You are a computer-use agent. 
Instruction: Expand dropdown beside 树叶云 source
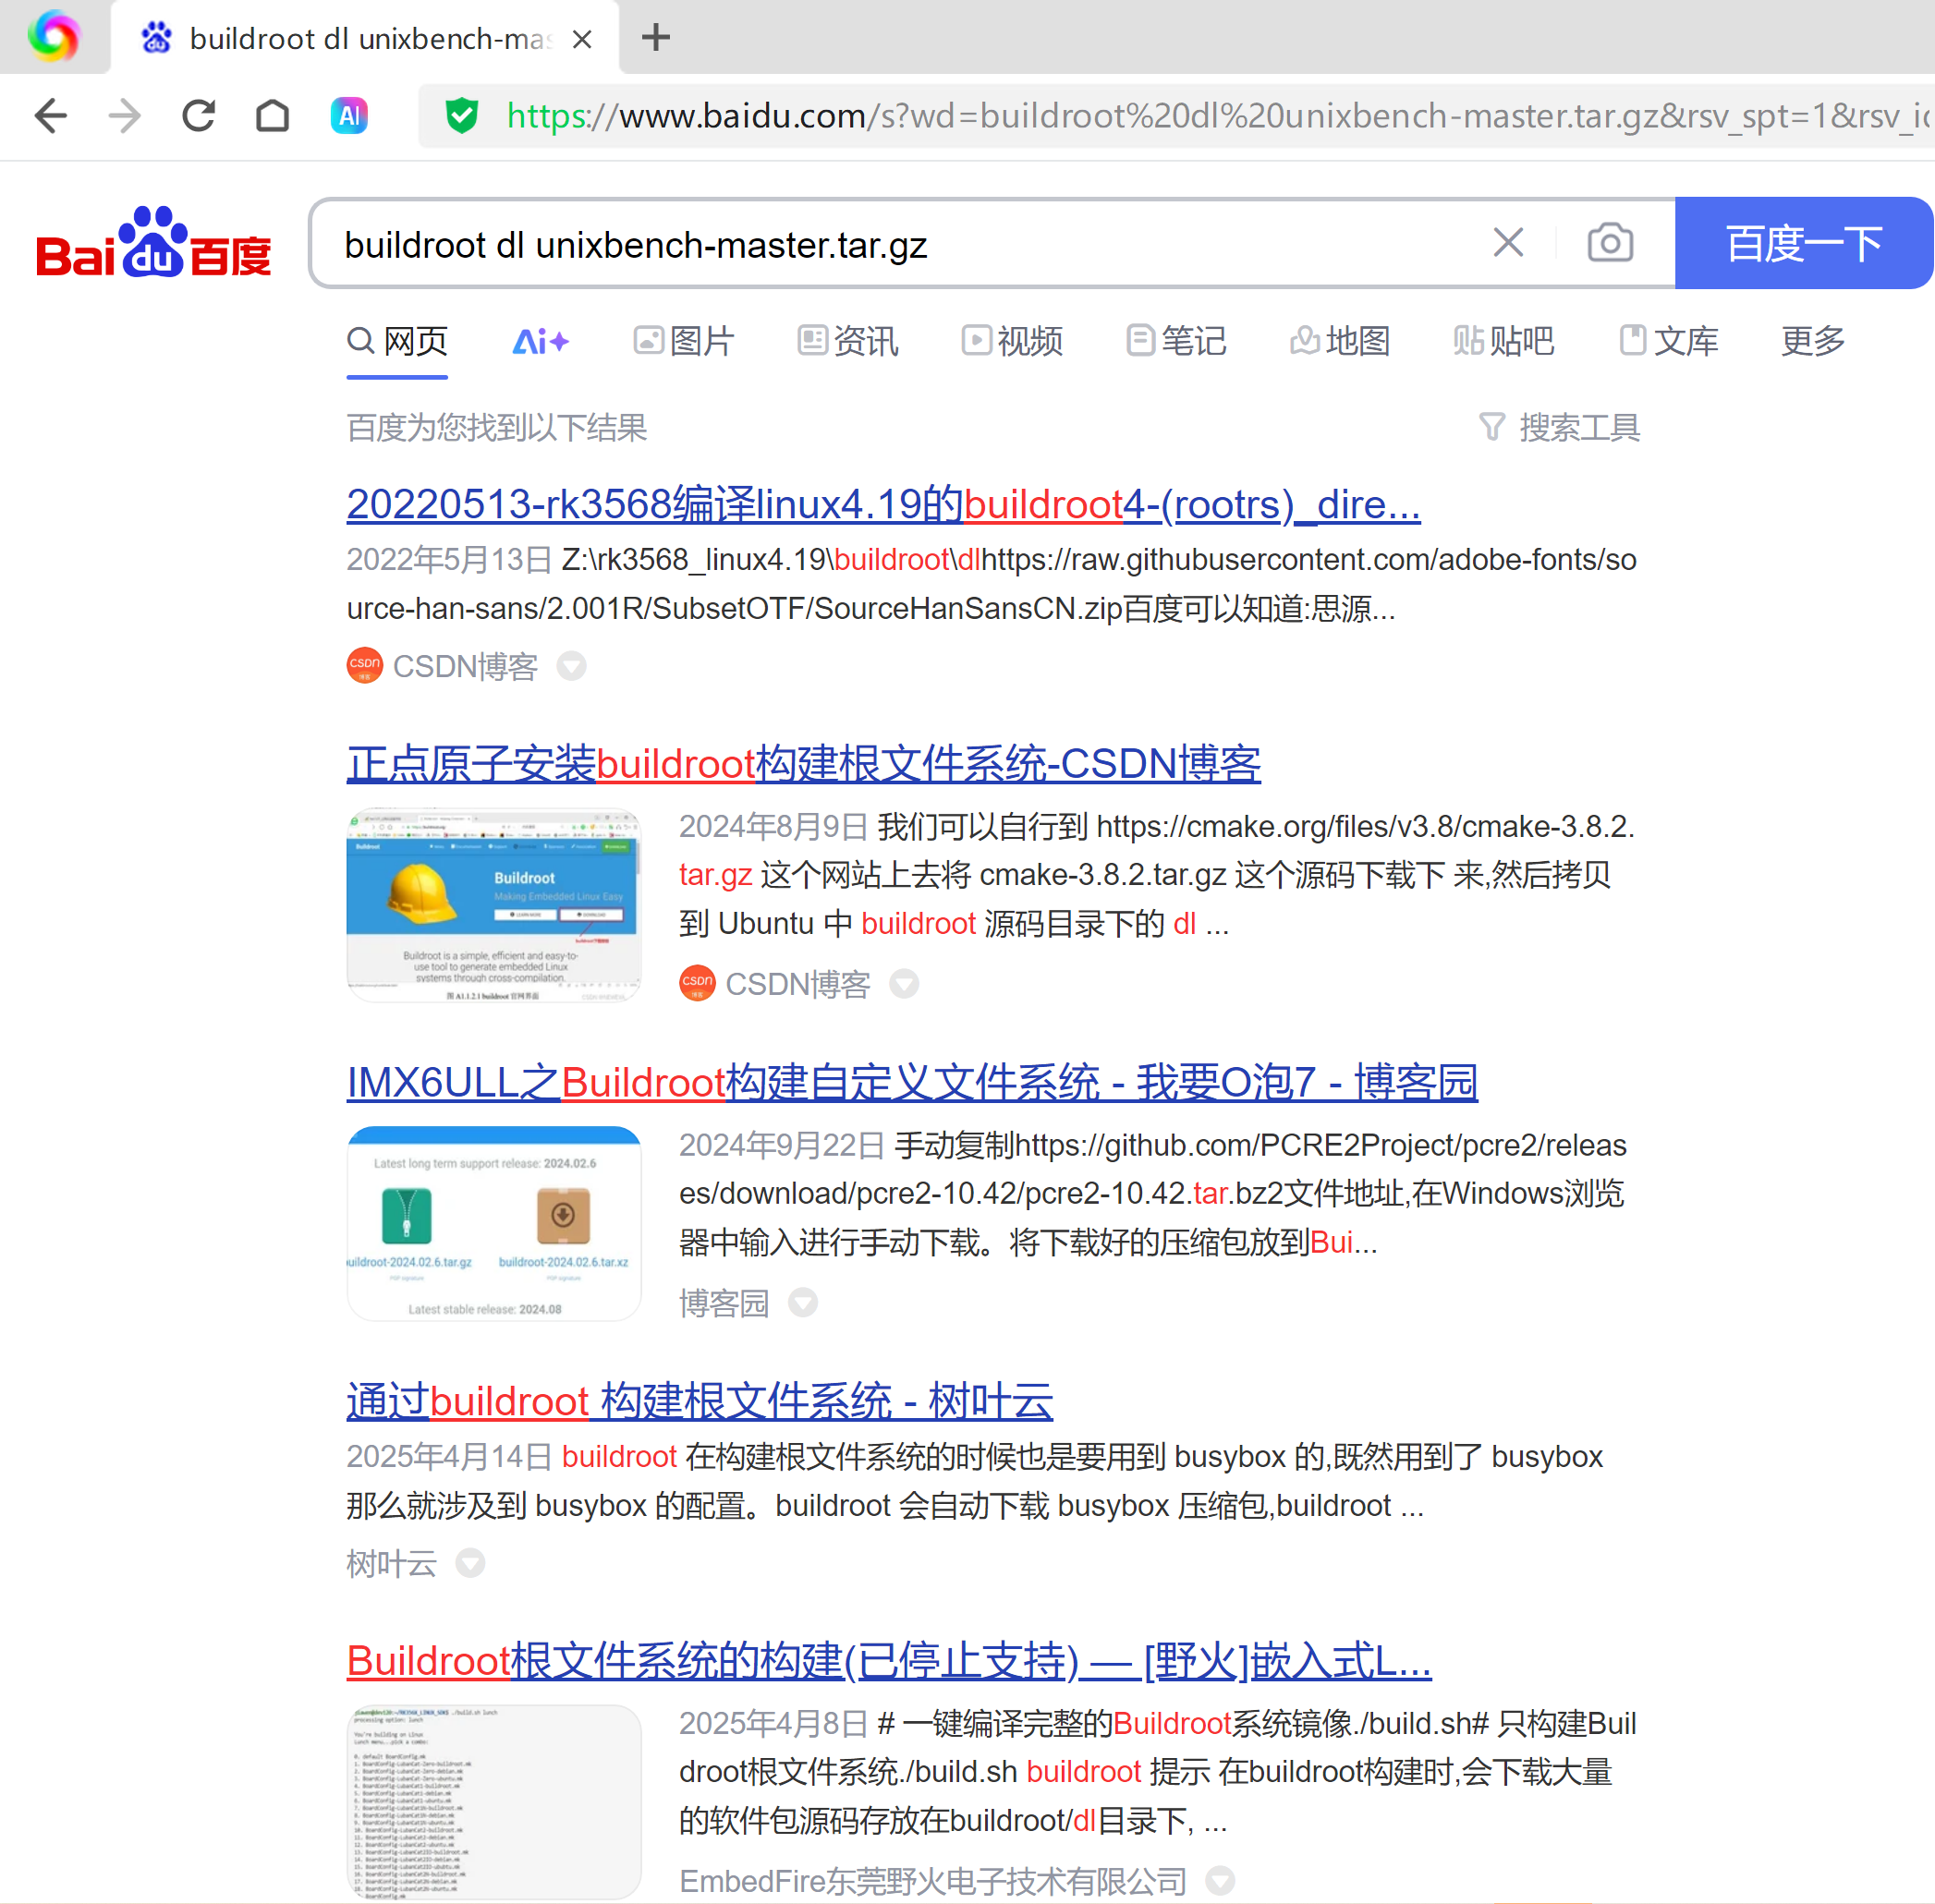(x=470, y=1563)
